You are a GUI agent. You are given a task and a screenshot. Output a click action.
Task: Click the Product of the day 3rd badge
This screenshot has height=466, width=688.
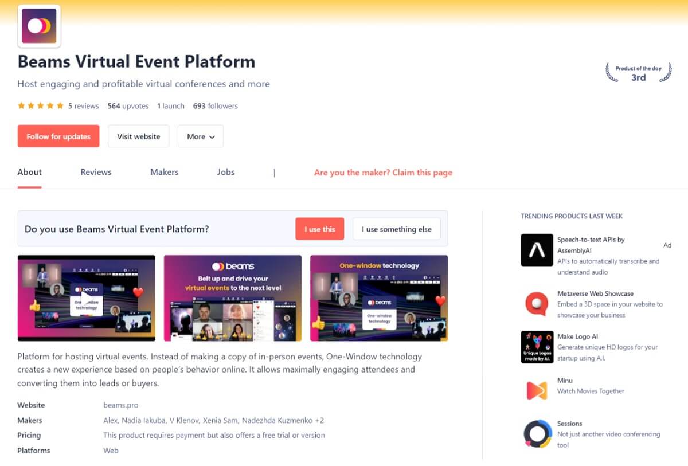tap(638, 73)
